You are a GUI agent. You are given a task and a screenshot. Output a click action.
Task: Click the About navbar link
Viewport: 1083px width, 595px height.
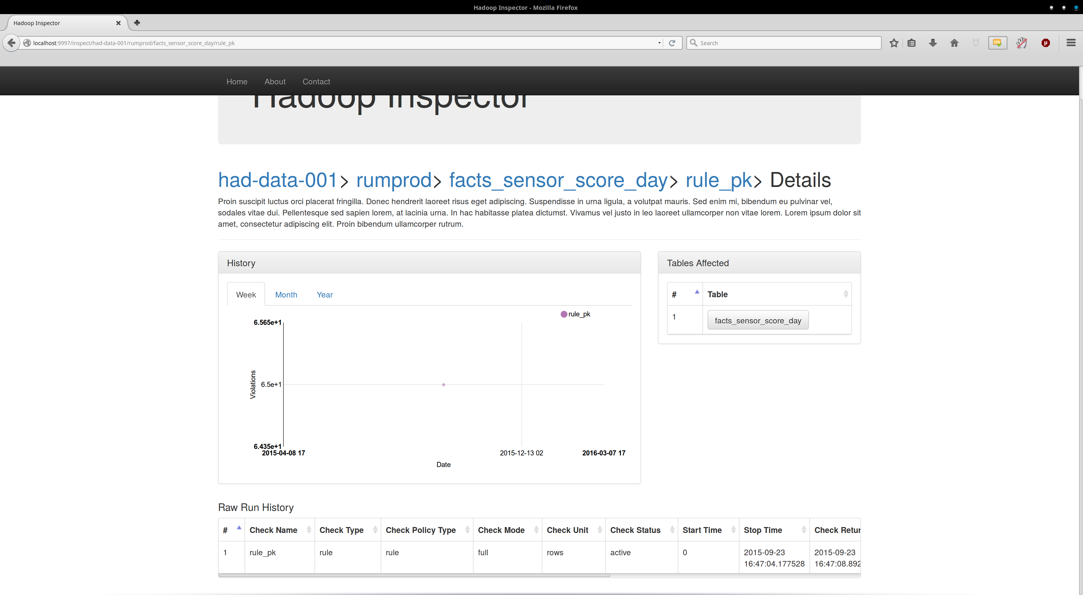coord(274,81)
